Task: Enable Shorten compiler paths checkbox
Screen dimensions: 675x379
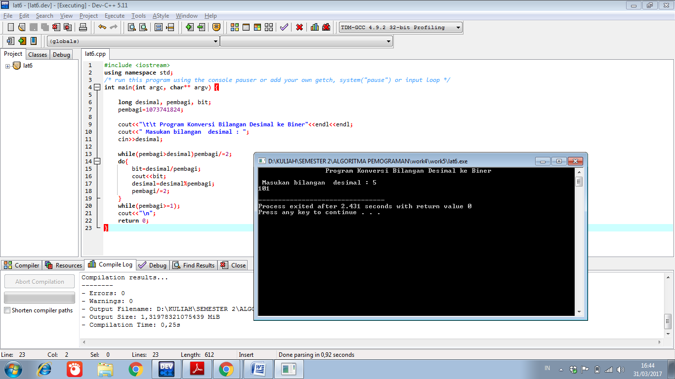Action: coord(7,310)
